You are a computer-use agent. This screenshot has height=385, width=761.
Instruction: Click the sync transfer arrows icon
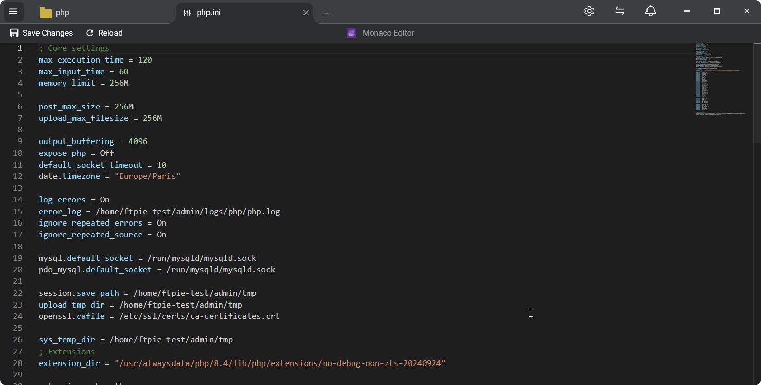[x=620, y=11]
